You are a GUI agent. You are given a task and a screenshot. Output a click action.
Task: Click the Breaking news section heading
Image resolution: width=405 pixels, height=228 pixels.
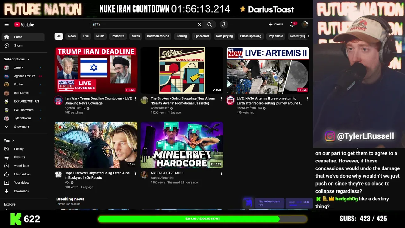tap(70, 199)
